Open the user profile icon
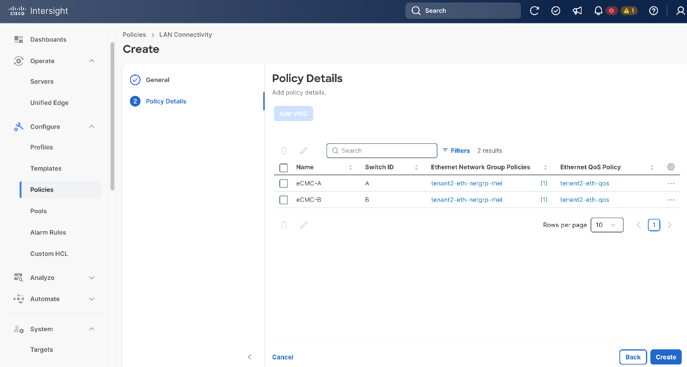 [x=681, y=11]
